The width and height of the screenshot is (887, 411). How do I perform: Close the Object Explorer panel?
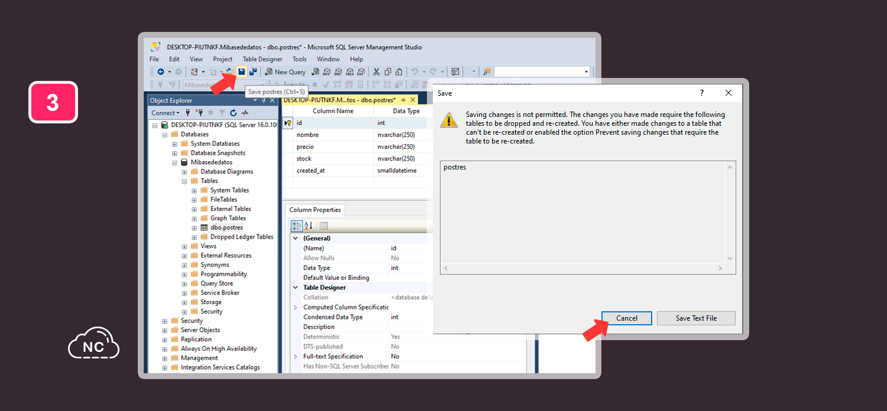pos(273,100)
